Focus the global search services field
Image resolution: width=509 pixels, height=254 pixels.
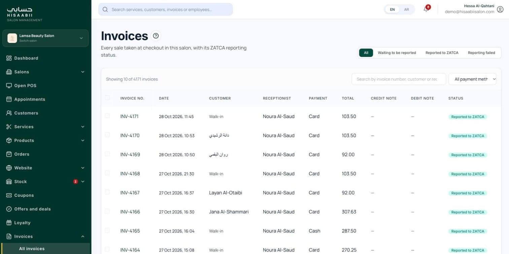pos(166,9)
